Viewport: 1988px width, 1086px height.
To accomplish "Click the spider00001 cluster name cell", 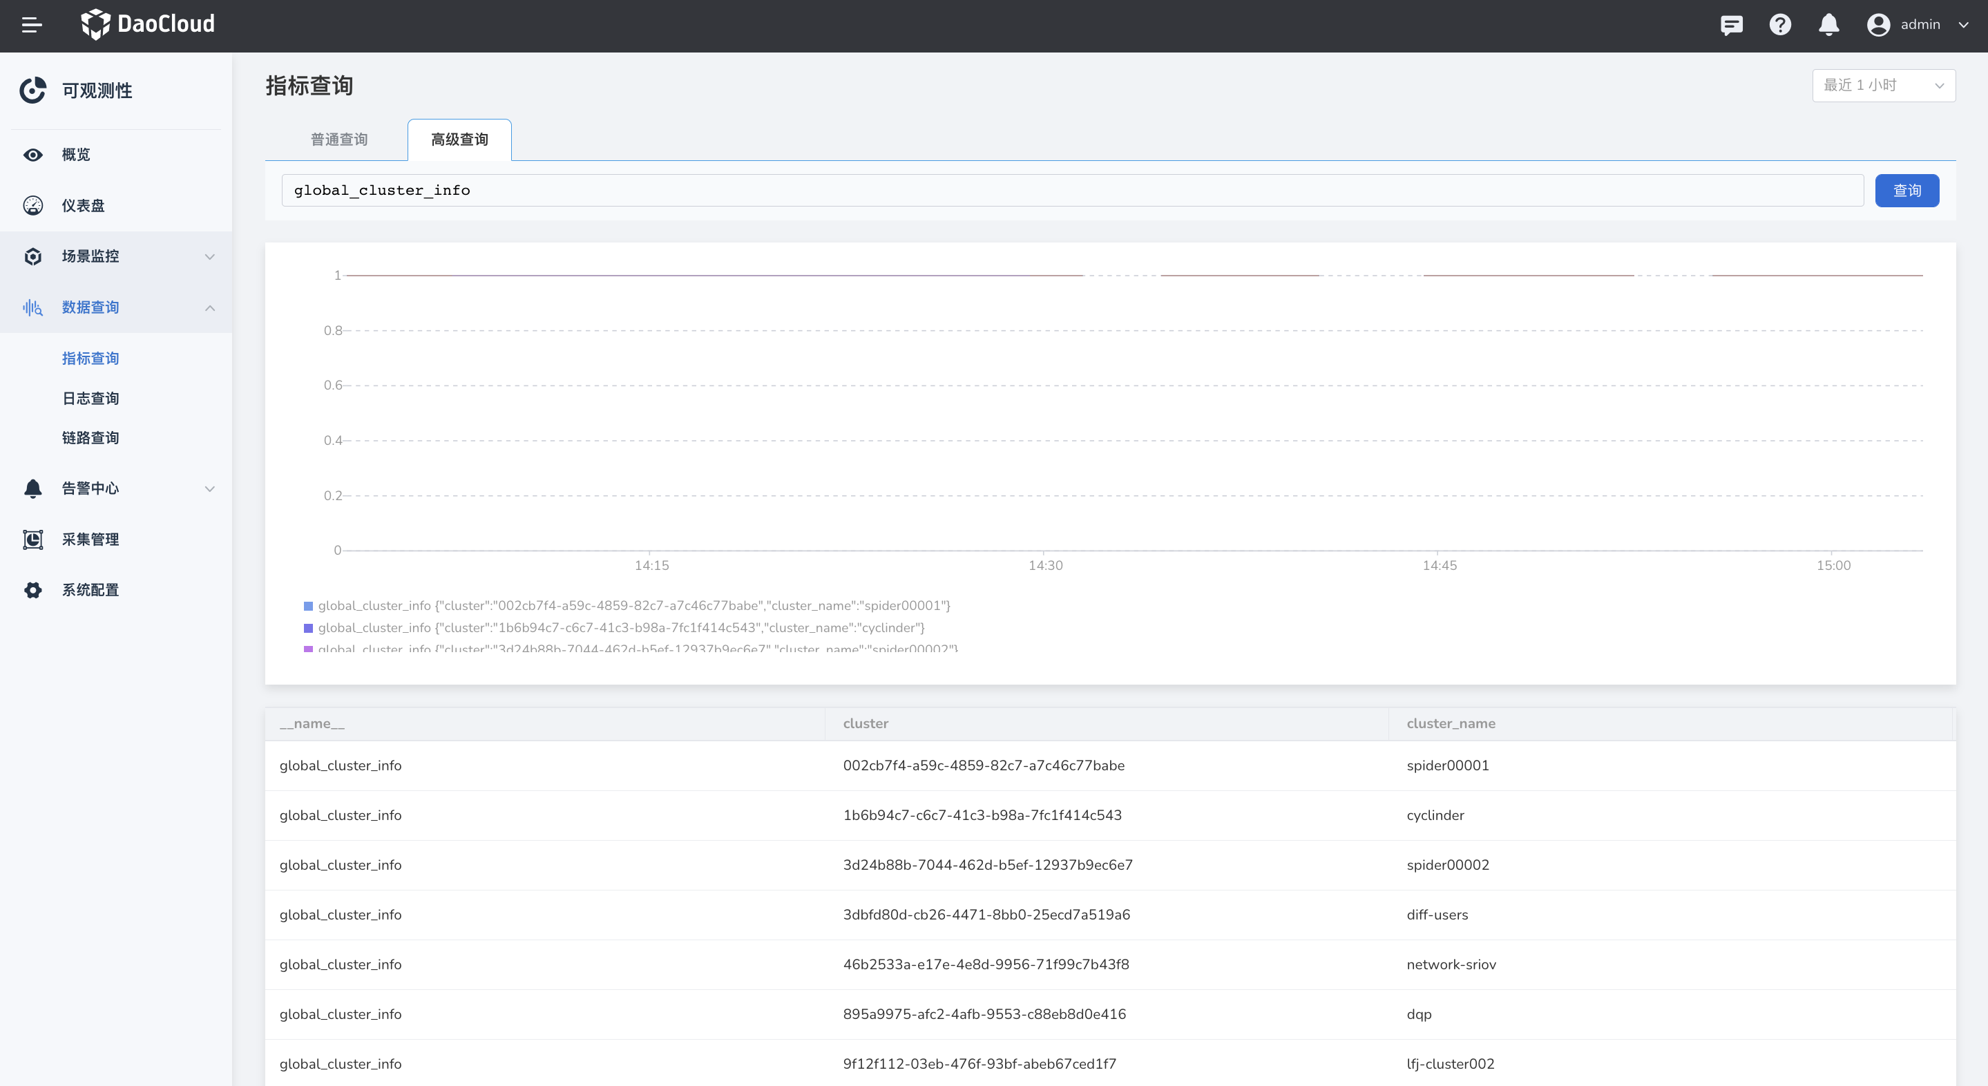I will tap(1447, 765).
